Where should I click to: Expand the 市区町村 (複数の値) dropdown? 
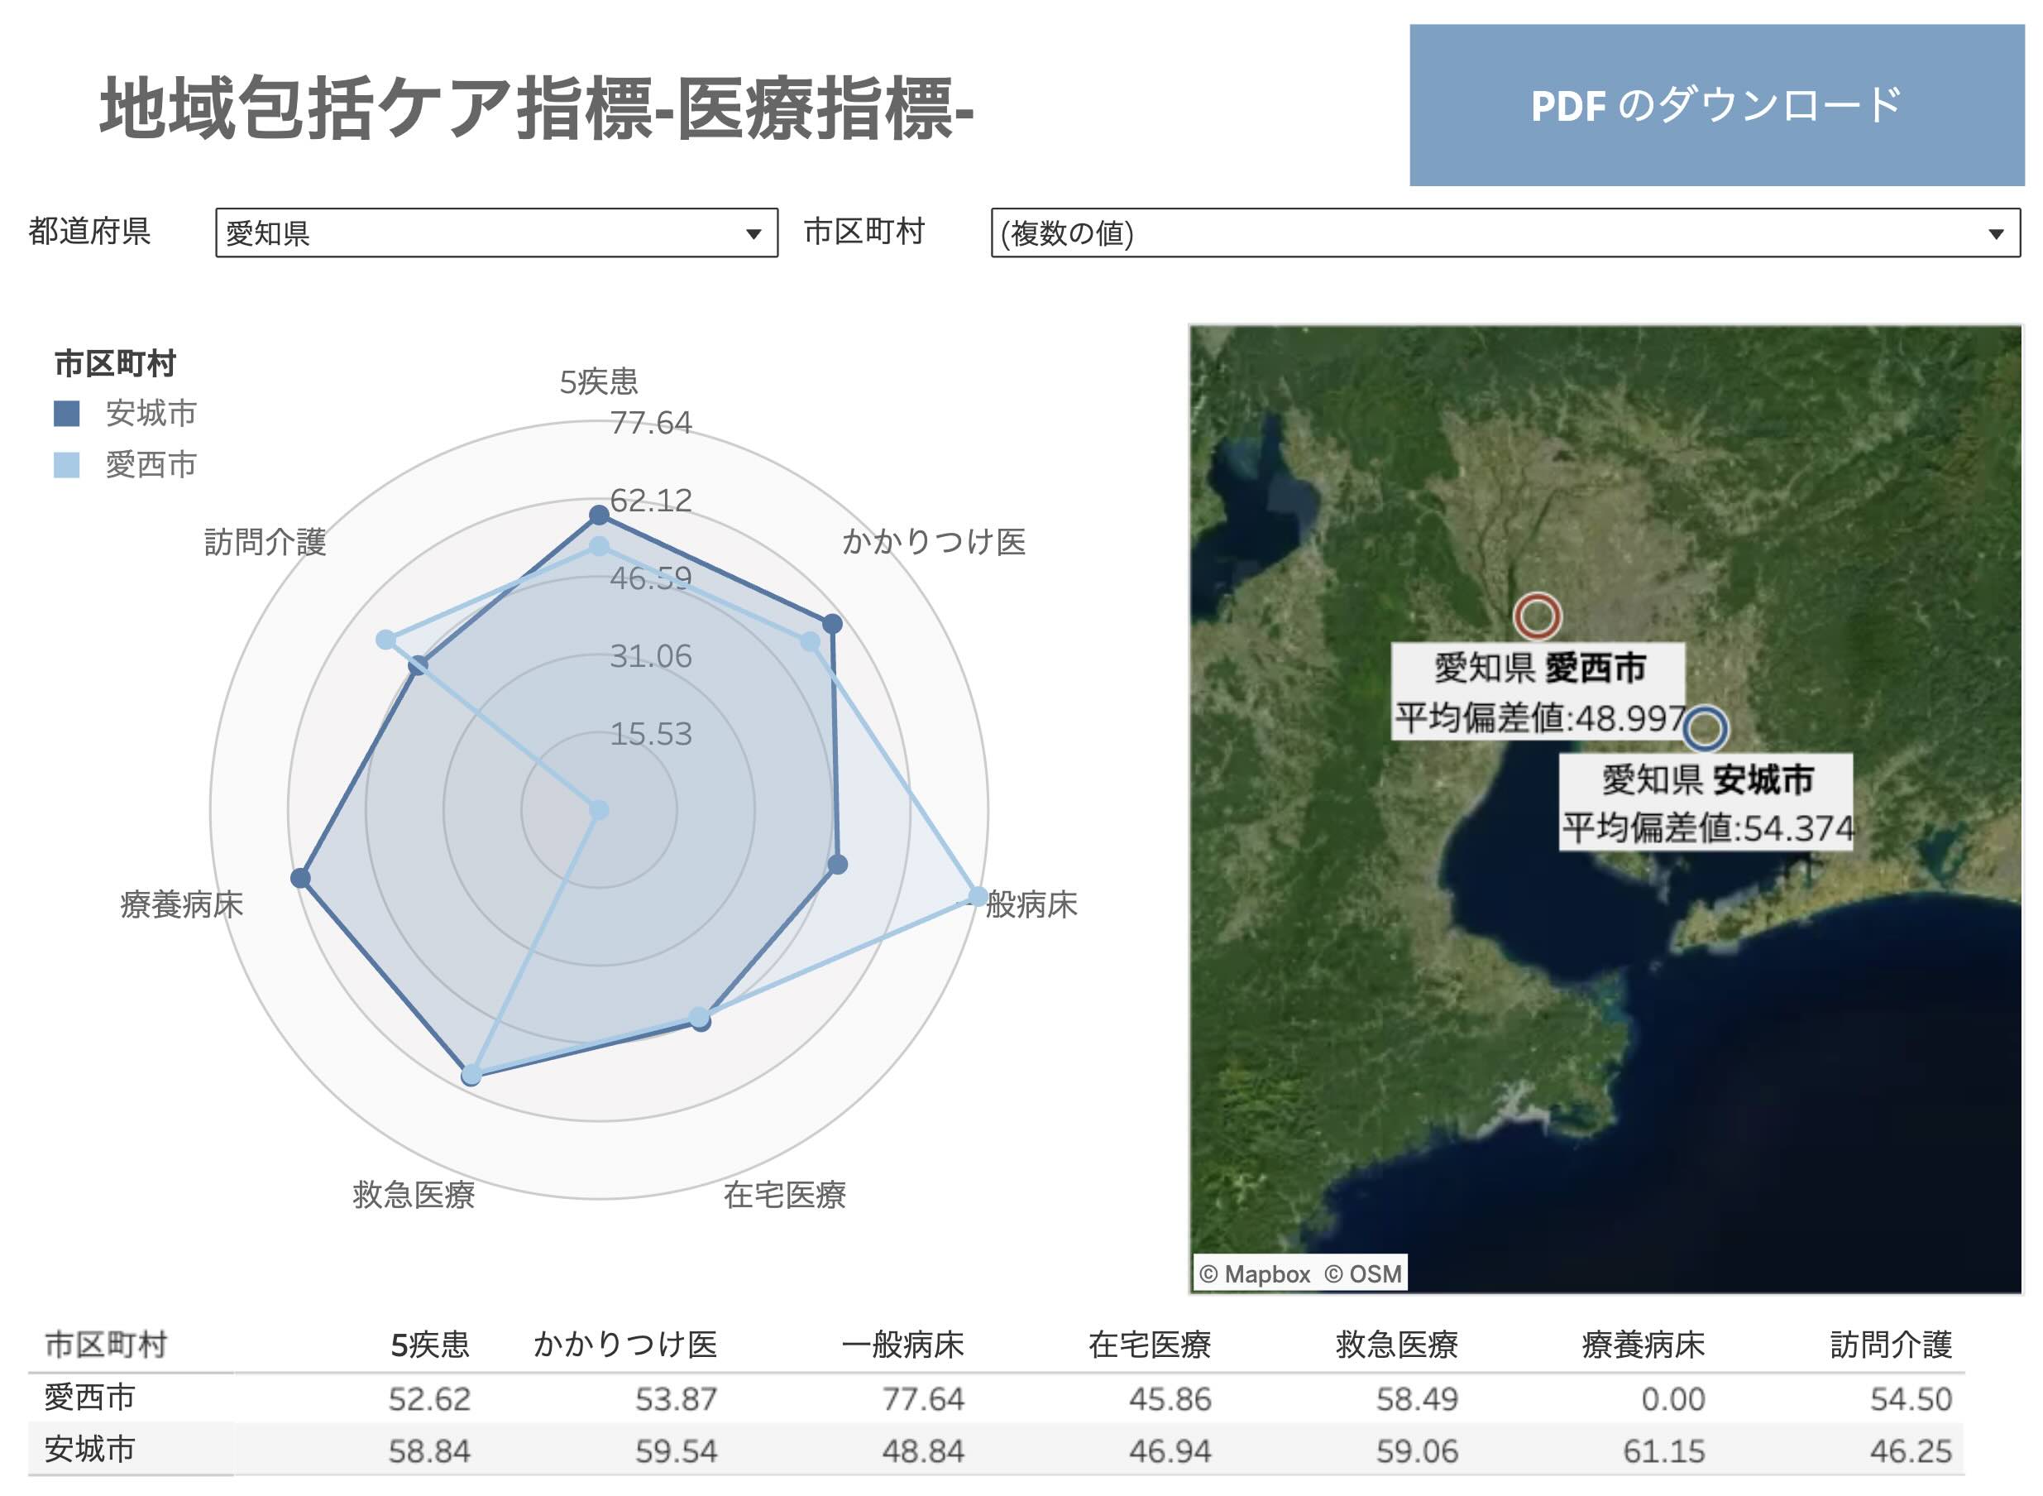(x=1505, y=233)
